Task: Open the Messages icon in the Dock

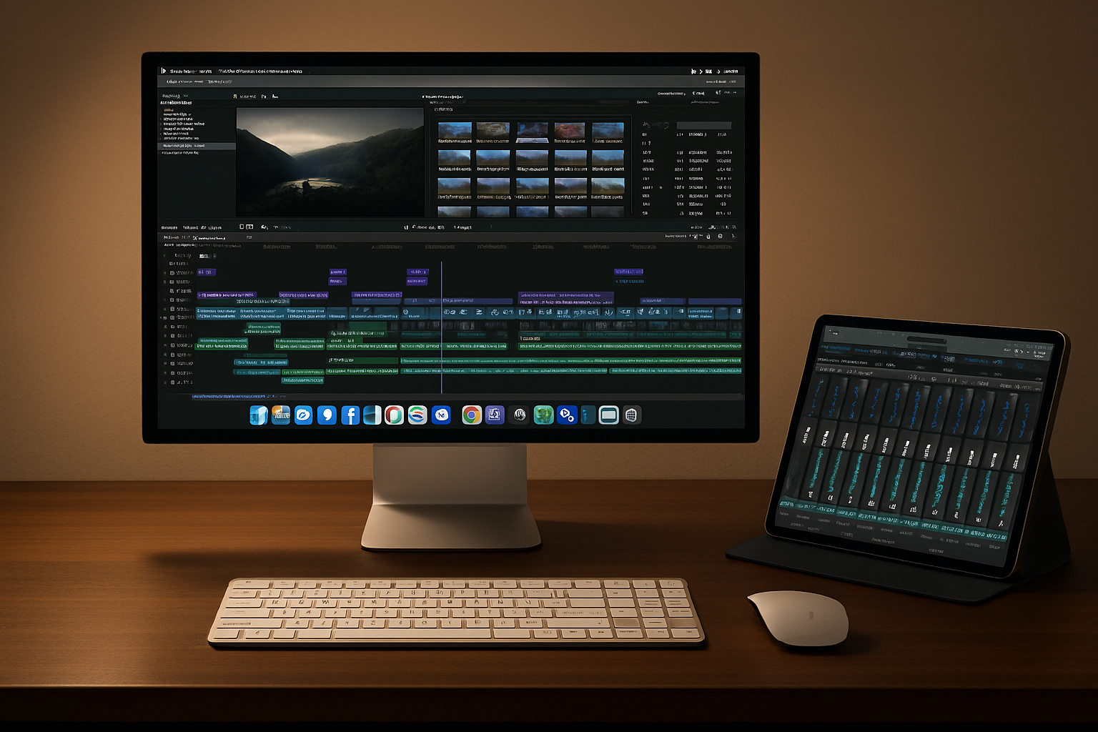Action: [327, 415]
